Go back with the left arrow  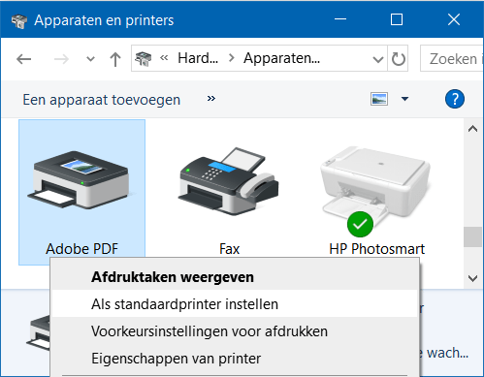pyautogui.click(x=24, y=59)
